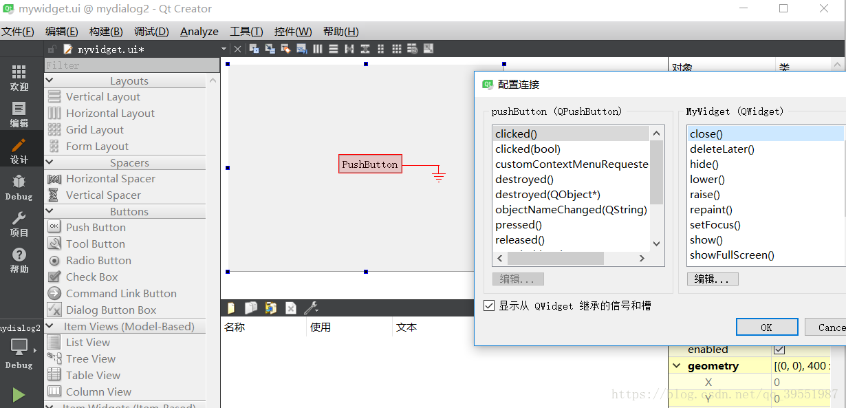Toggle the inherited QWidget signals and slots checkbox

pos(489,305)
